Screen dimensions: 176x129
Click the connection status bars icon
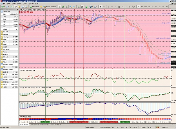[158, 127]
